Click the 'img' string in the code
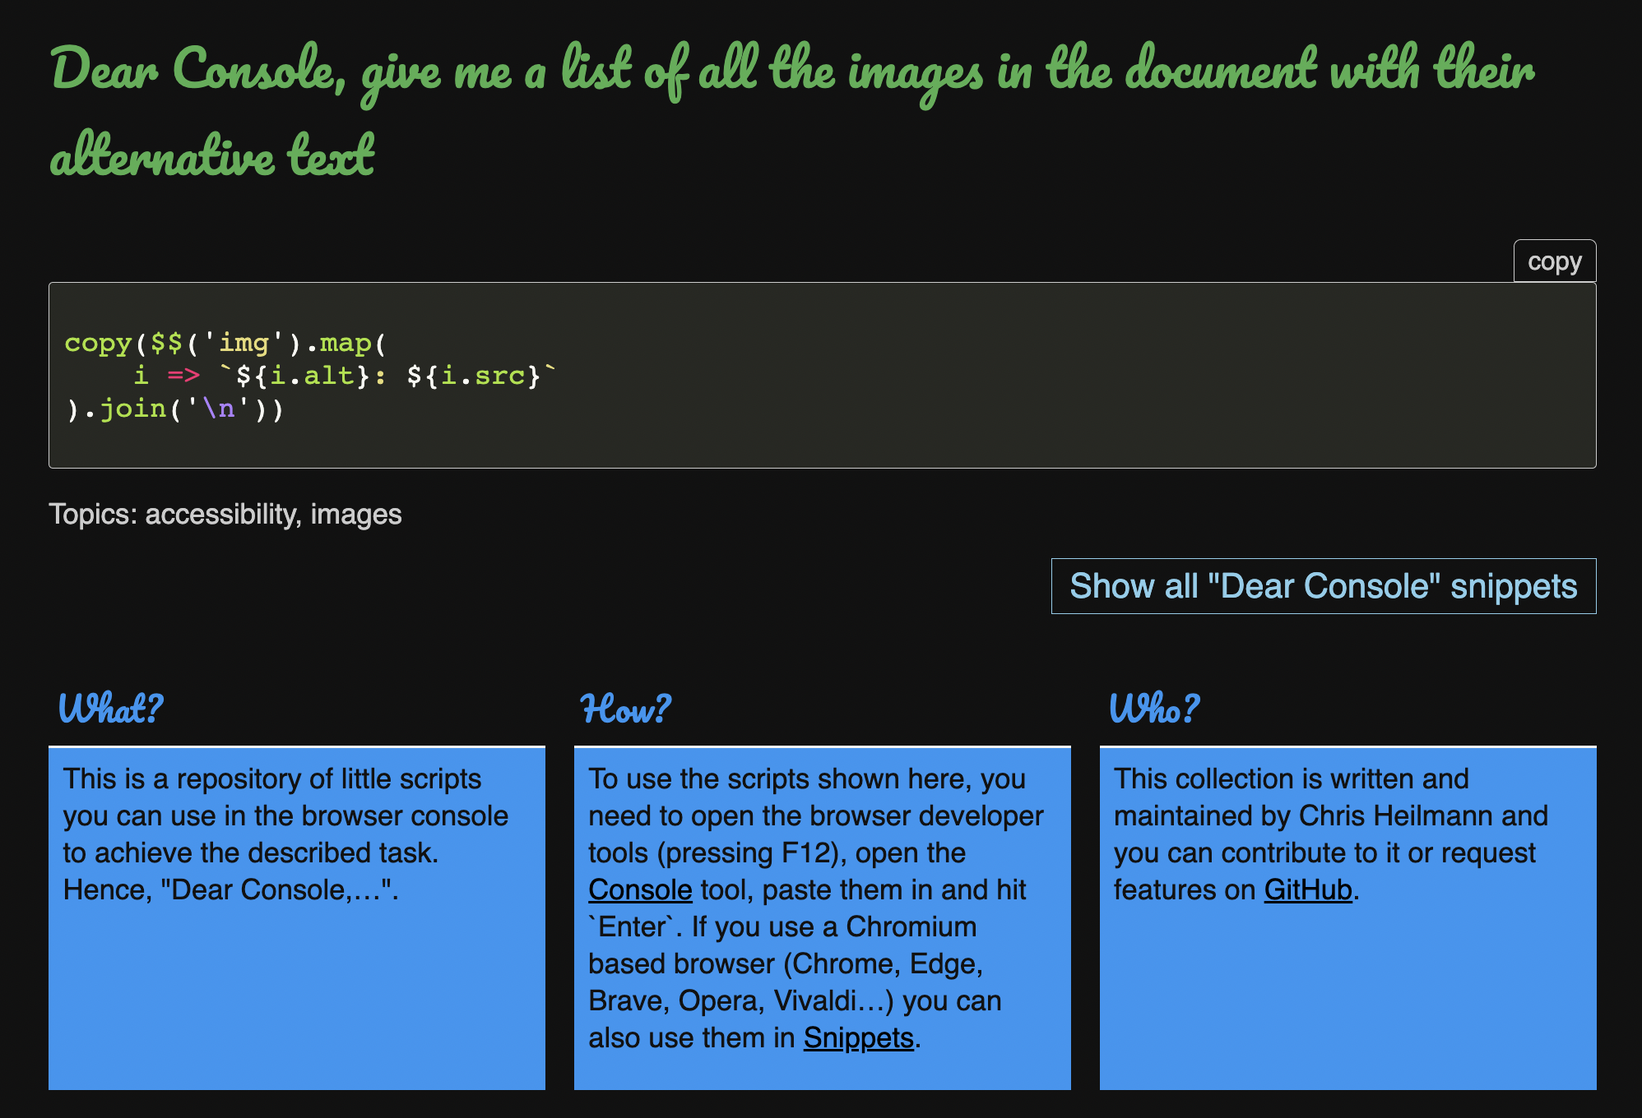 [244, 343]
